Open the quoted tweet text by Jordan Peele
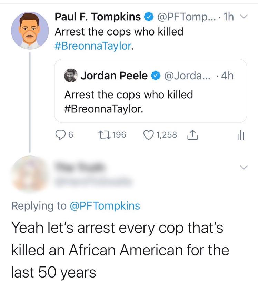 click(128, 95)
